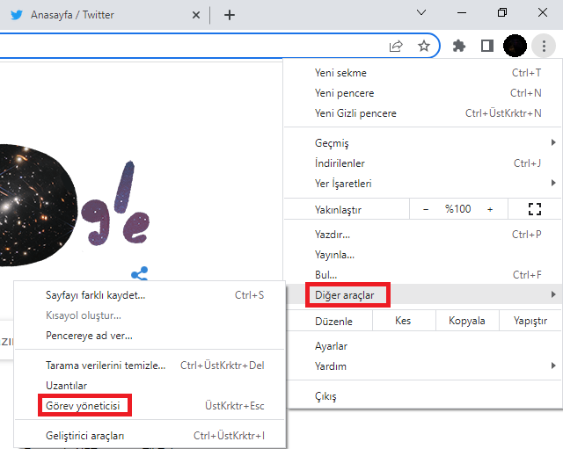Toggle the side panel icon
The height and width of the screenshot is (449, 563).
486,46
